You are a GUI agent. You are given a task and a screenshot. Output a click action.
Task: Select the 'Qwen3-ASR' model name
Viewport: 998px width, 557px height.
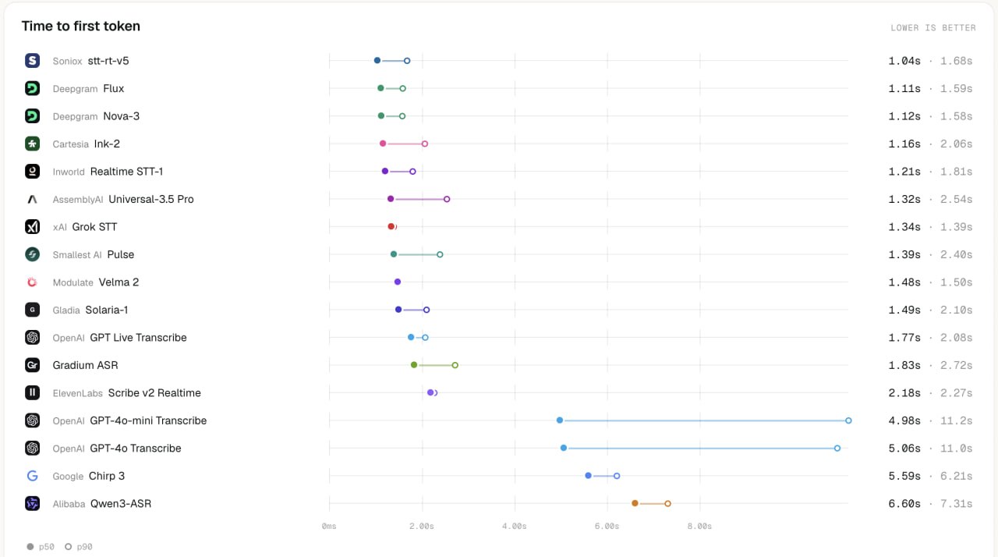(x=121, y=504)
